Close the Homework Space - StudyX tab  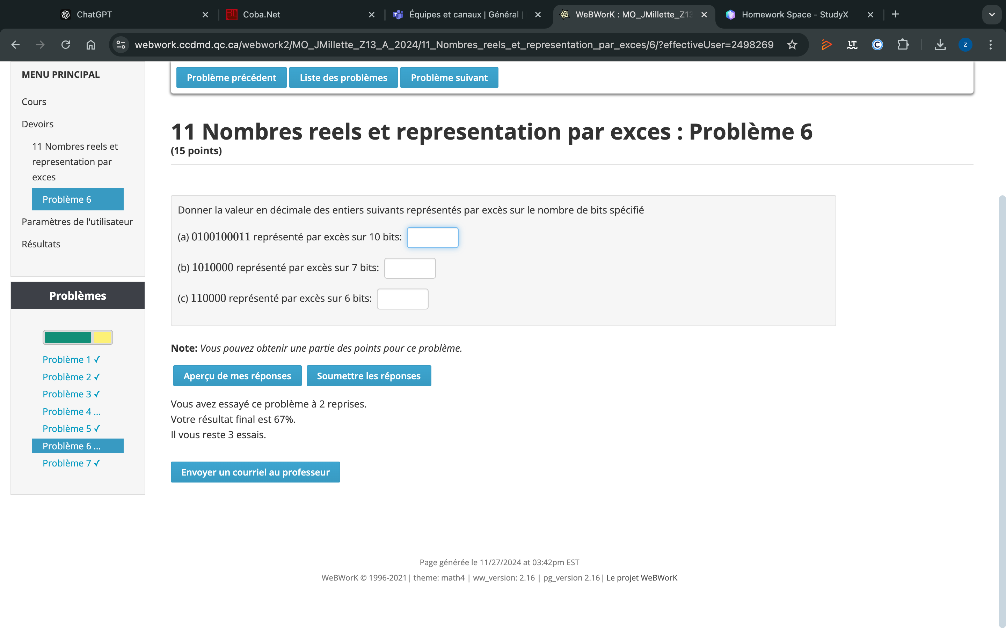(870, 15)
